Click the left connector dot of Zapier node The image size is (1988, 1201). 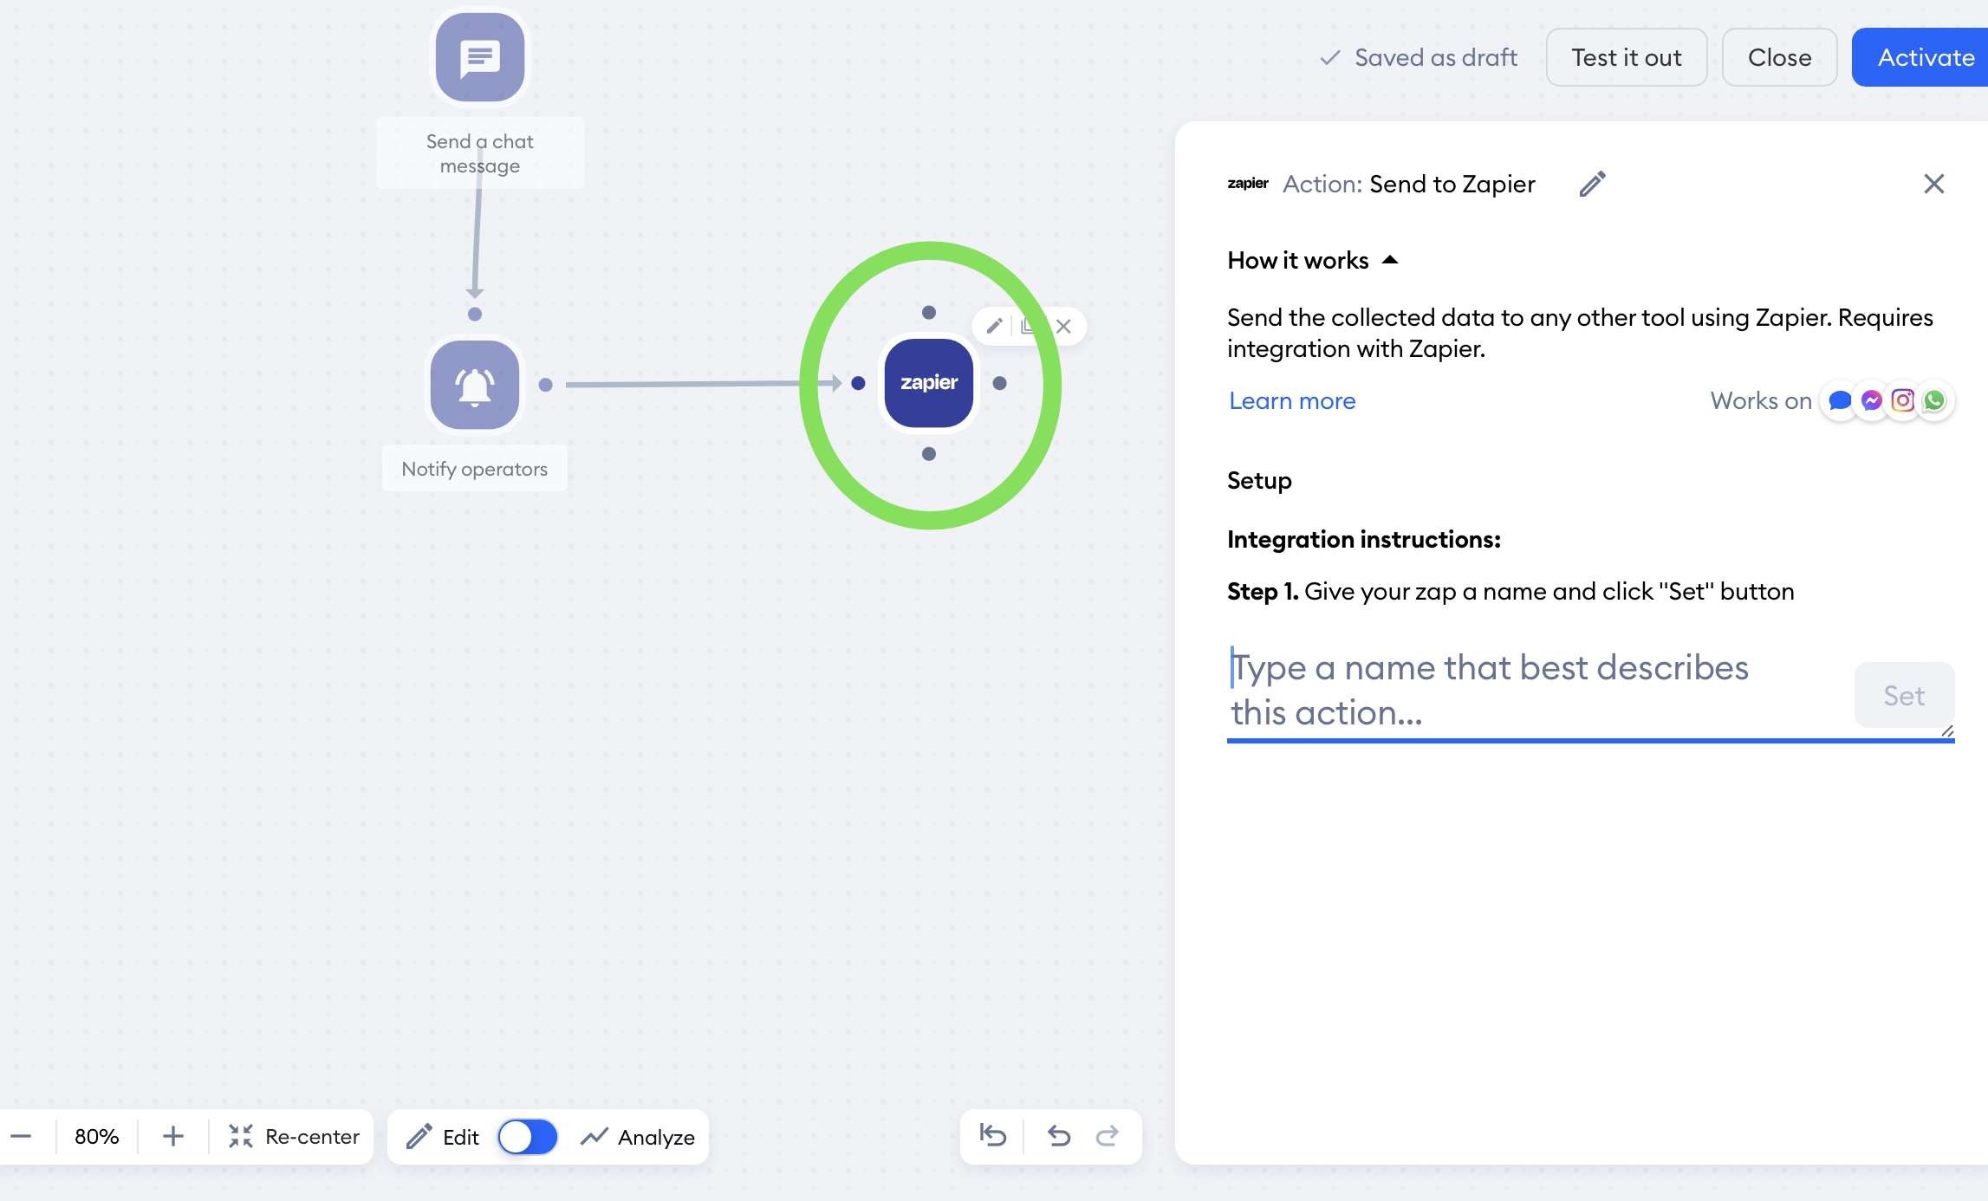(x=858, y=383)
